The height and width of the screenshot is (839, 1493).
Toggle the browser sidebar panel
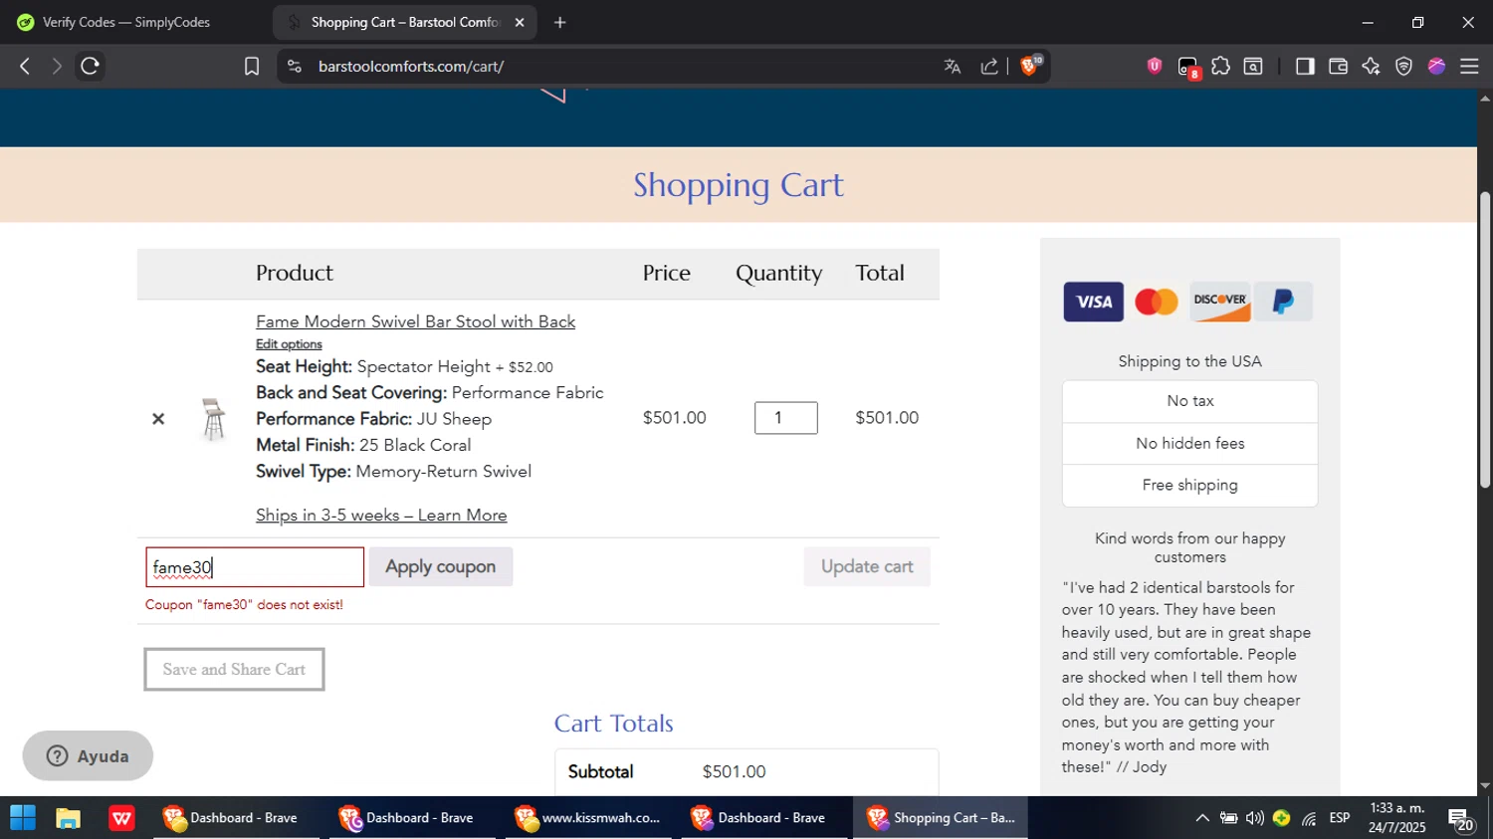1305,67
